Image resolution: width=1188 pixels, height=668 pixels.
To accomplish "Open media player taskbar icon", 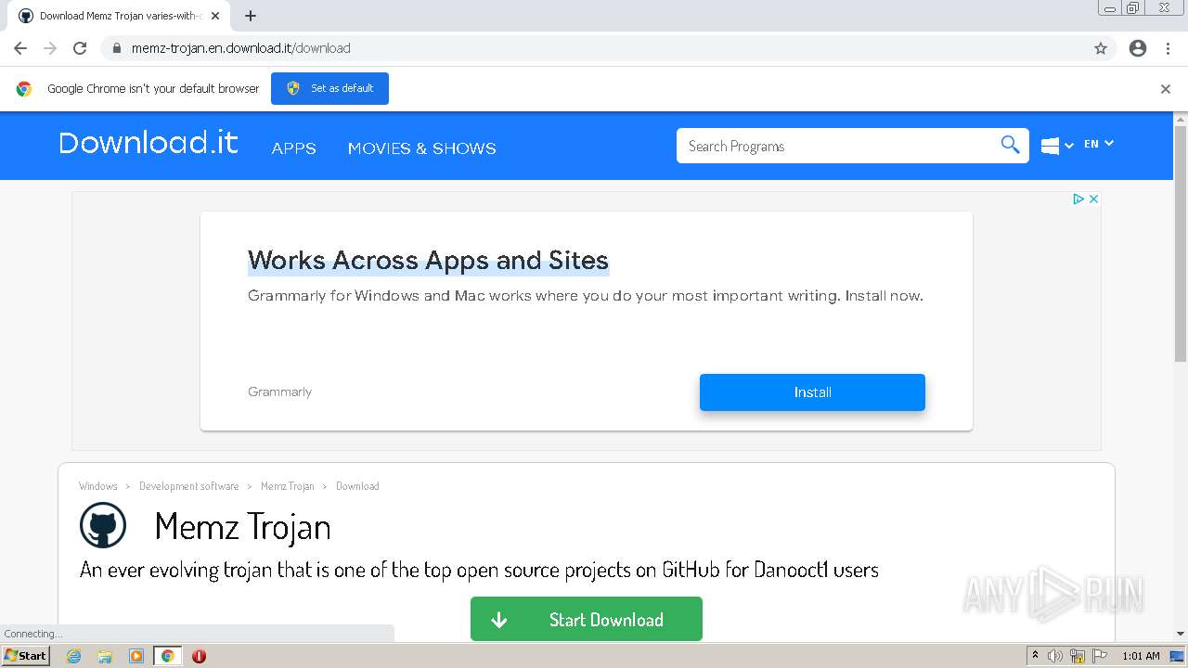I will point(136,656).
